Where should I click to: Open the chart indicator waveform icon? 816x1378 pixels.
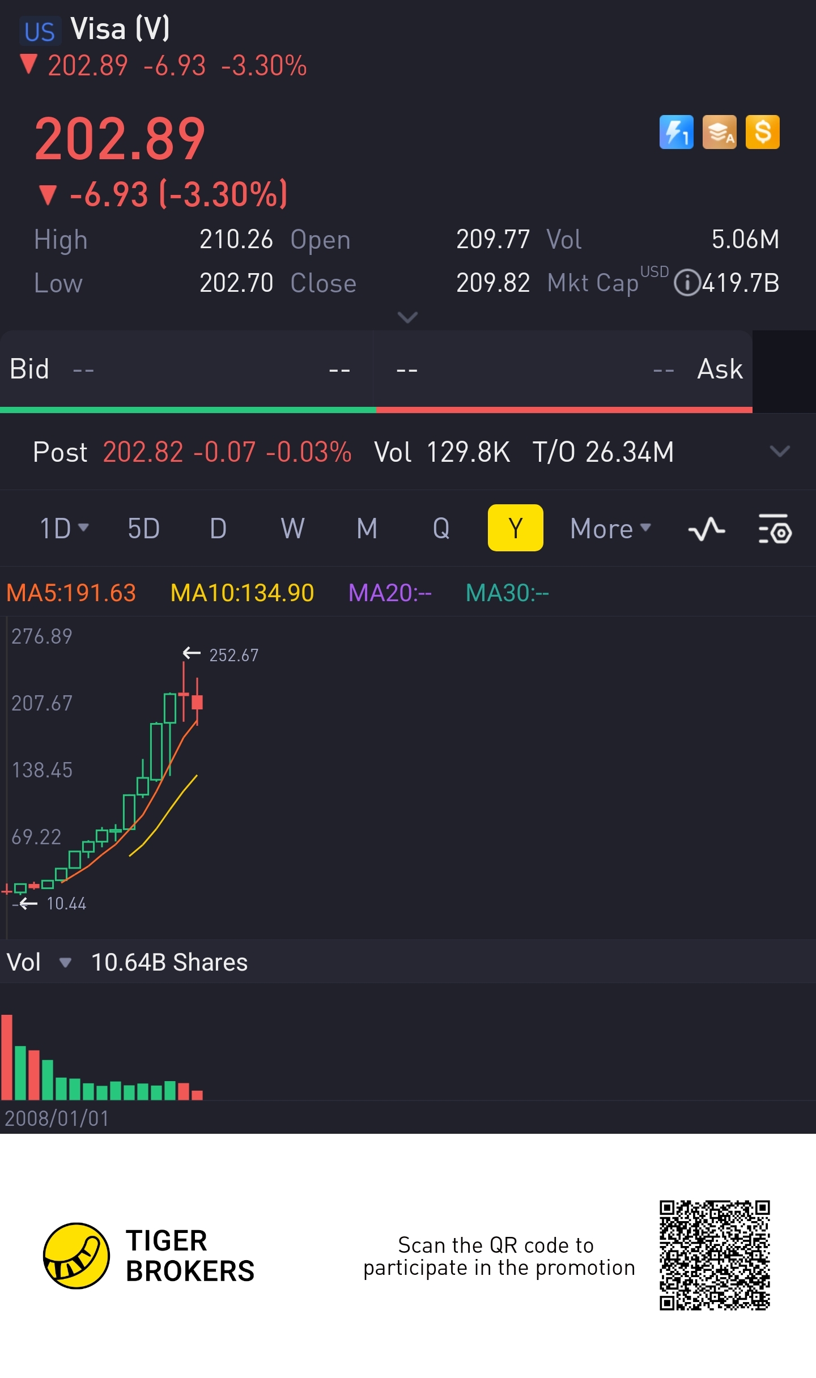(707, 529)
